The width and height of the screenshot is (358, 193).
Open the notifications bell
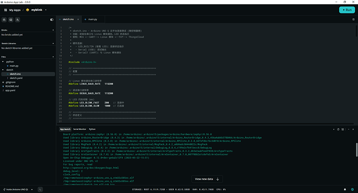coord(345,189)
